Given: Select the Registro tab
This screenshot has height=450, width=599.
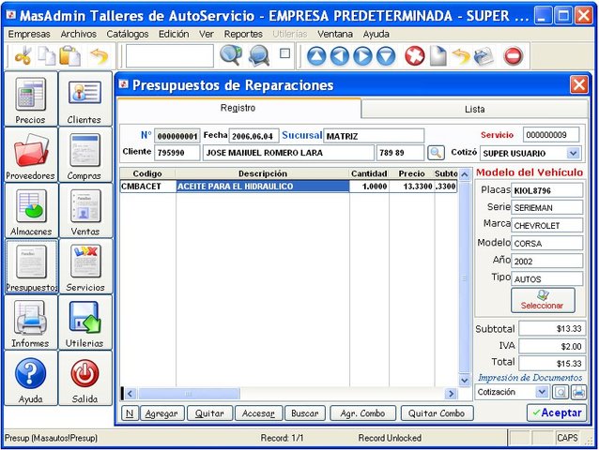Looking at the screenshot, I should [238, 109].
